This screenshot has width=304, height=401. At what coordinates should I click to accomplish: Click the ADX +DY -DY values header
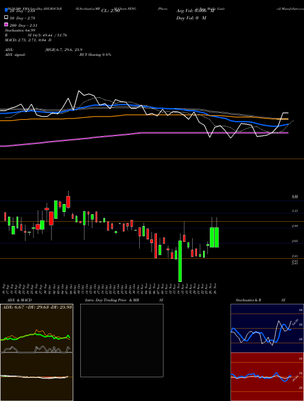point(37,307)
